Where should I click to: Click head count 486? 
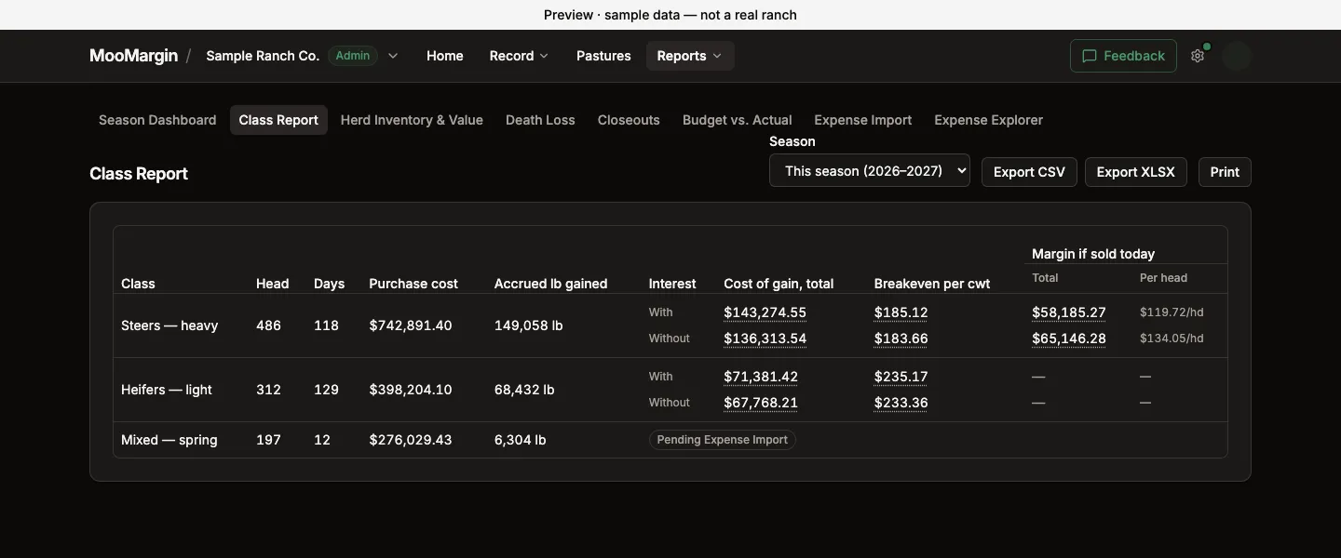point(268,325)
